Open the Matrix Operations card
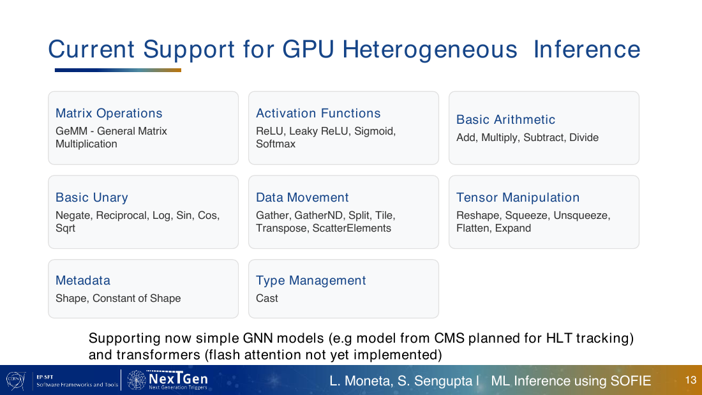702x395 pixels. tap(143, 128)
